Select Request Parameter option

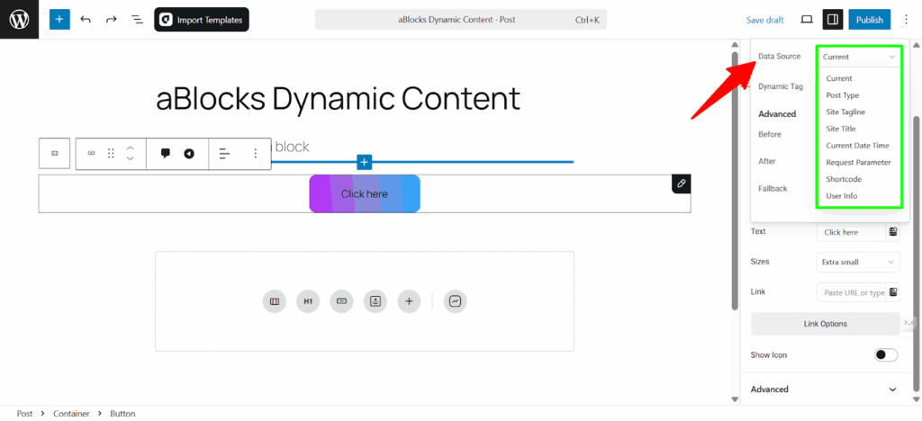pos(858,162)
